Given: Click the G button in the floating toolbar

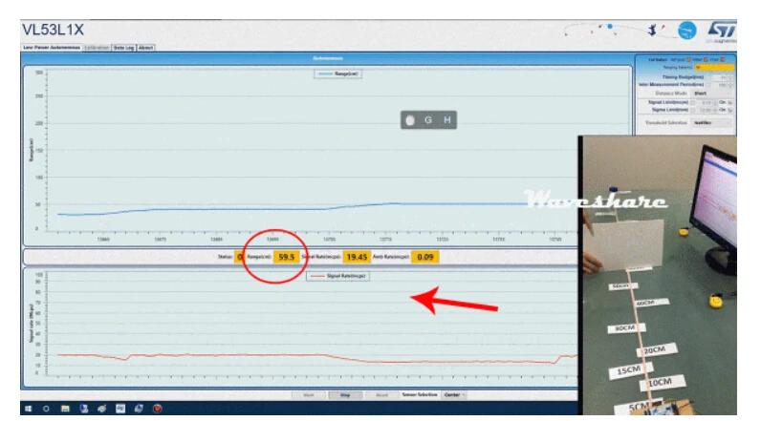Looking at the screenshot, I should (x=428, y=120).
